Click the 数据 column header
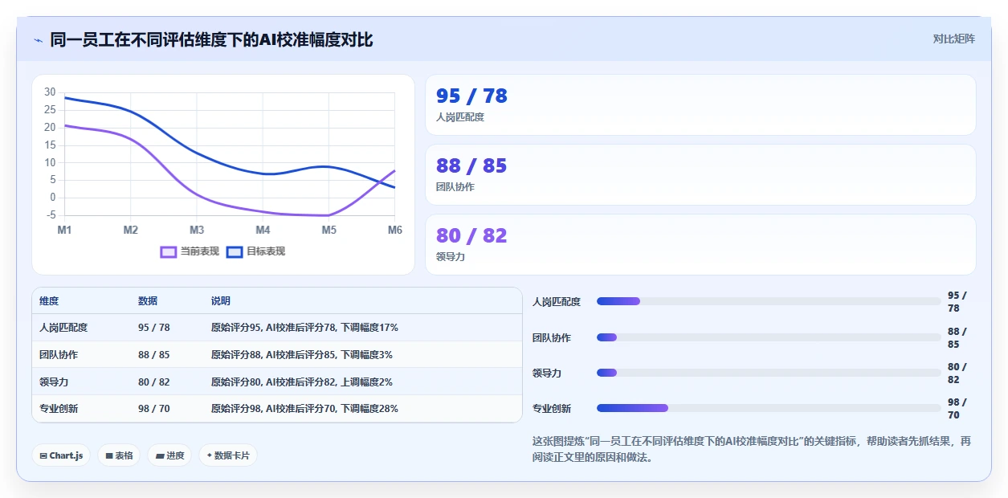Image resolution: width=1008 pixels, height=498 pixels. (x=148, y=301)
